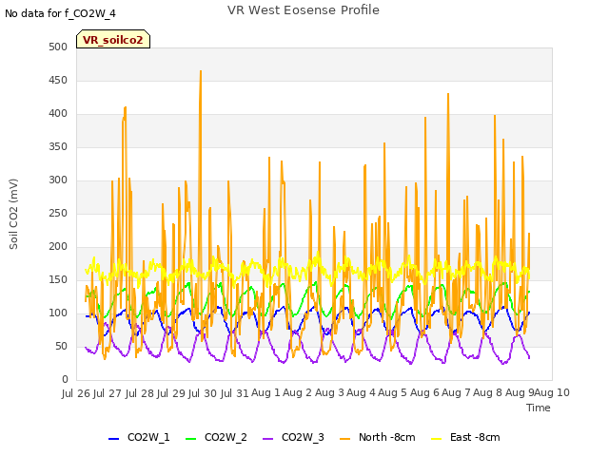Click the Time axis label
The image size is (609, 456).
point(539,408)
